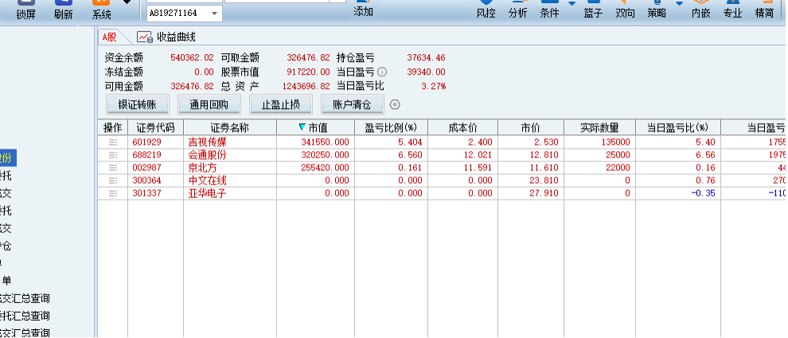This screenshot has width=788, height=338.
Task: Open the 篮子 basket trading tool
Action: (593, 9)
